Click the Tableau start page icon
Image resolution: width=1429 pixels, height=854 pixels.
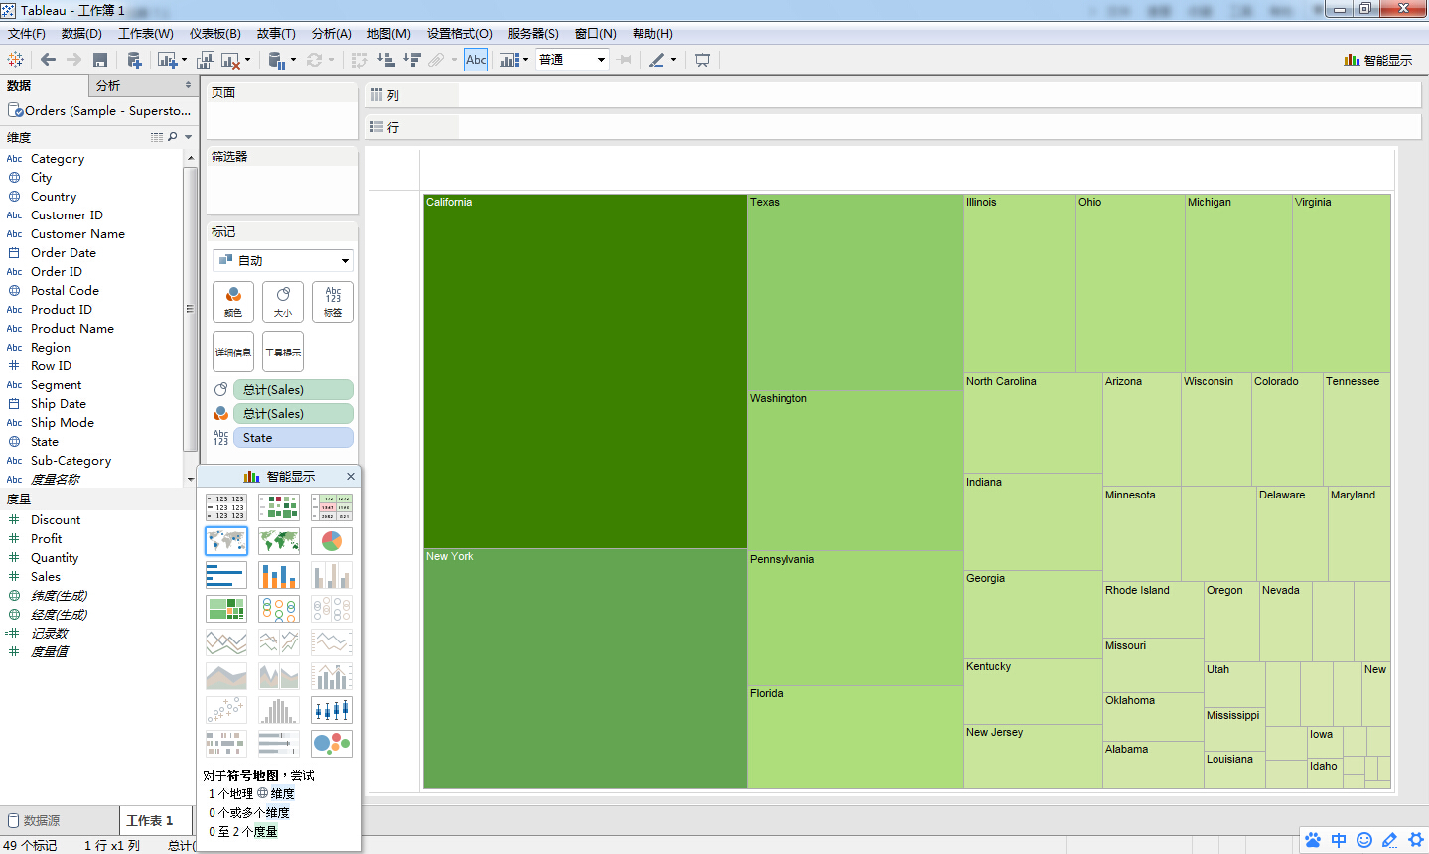click(x=15, y=60)
